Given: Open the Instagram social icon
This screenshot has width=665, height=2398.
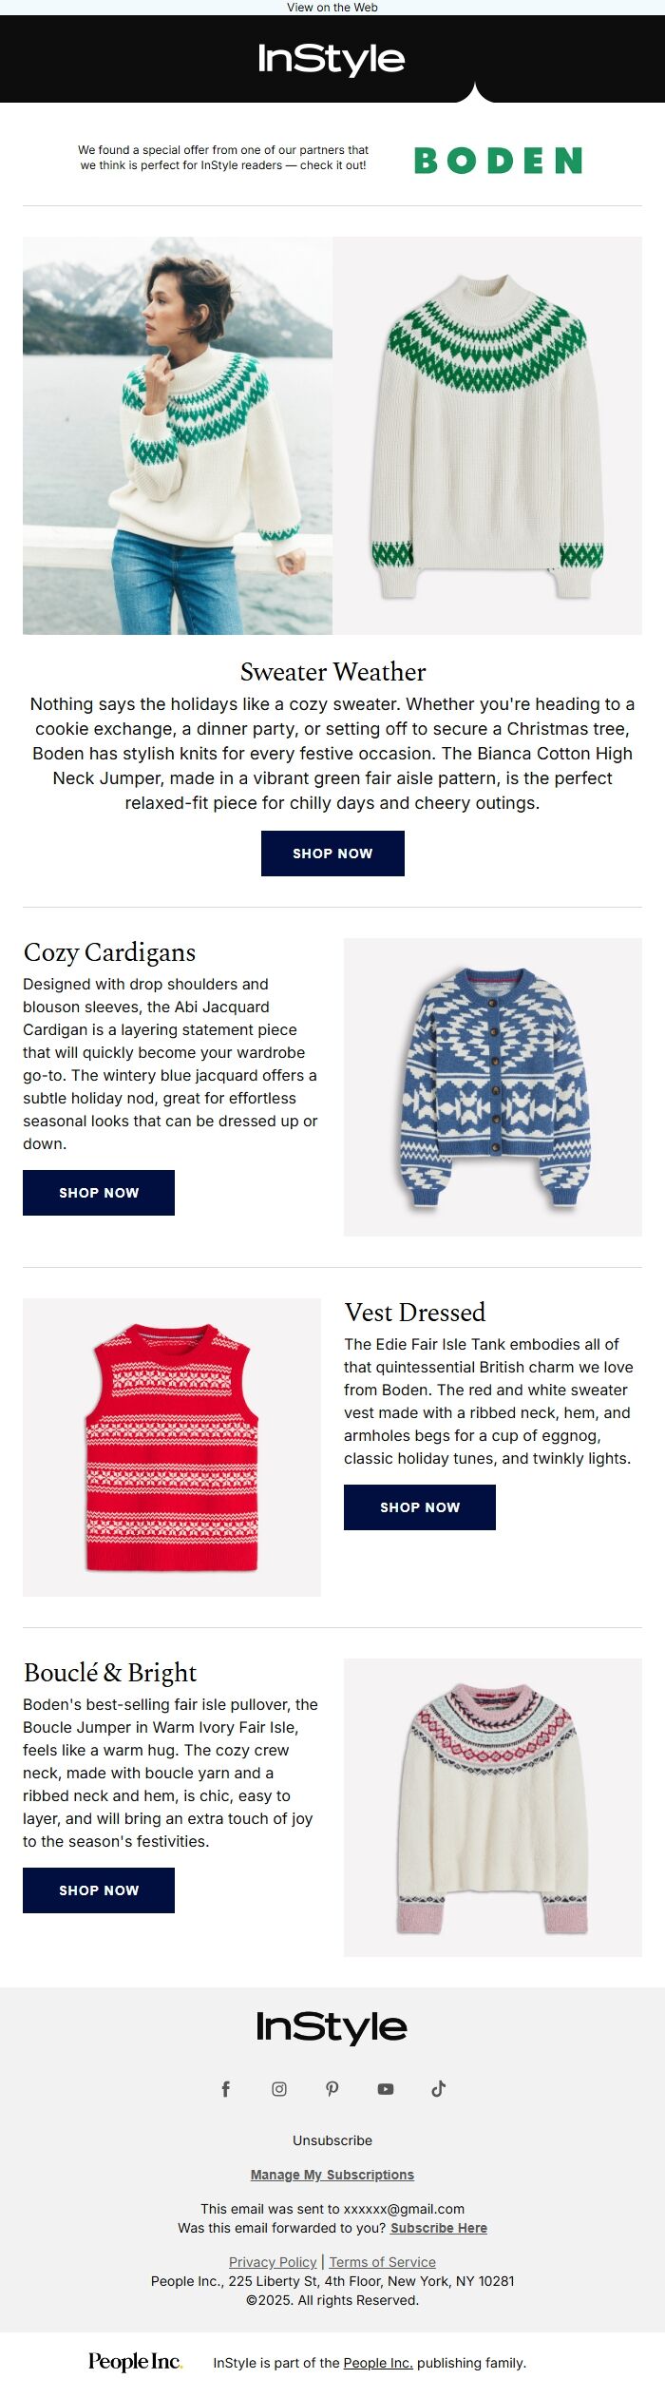Looking at the screenshot, I should (279, 2088).
